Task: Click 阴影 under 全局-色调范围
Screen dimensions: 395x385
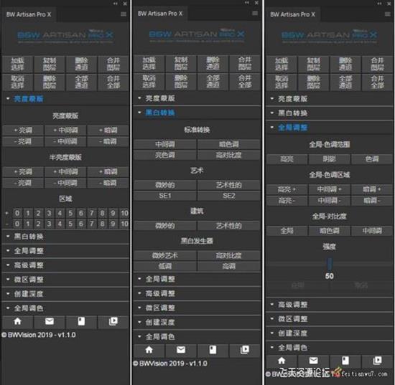Action: tap(330, 159)
